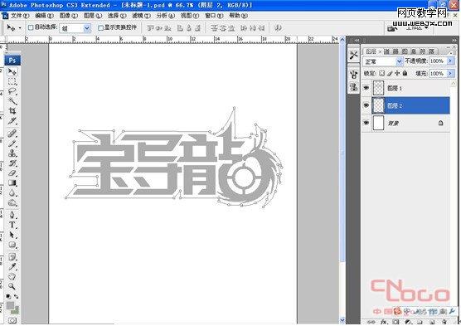Open the auto-select 组 dropdown

(87, 28)
